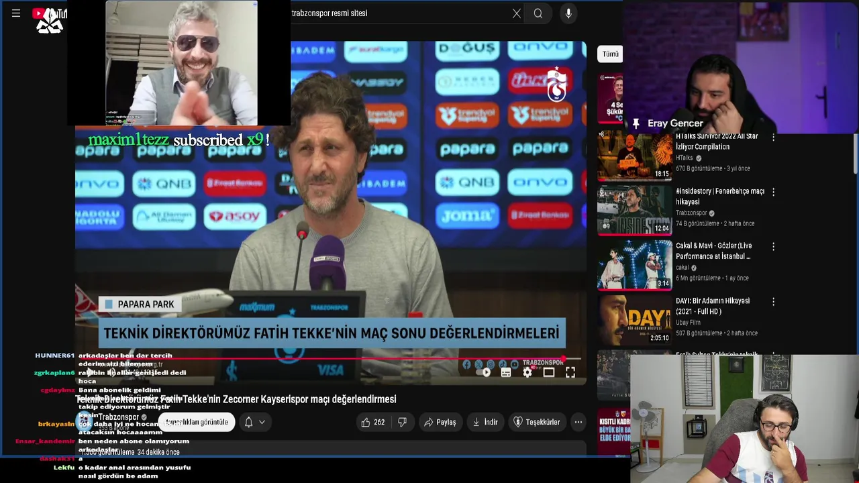Click the Tümü filter chip
The height and width of the screenshot is (483, 859).
[x=610, y=54]
